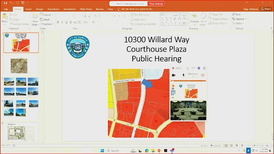
Task: Click the Undo arrow icon
Action: tap(11, 2)
